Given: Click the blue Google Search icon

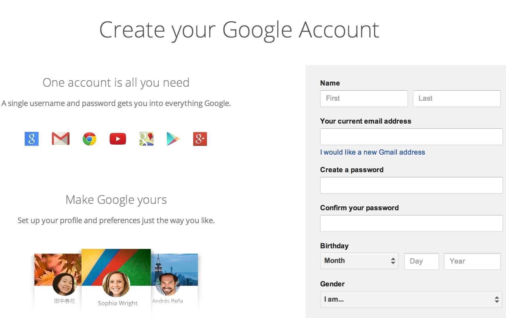Looking at the screenshot, I should coord(32,139).
